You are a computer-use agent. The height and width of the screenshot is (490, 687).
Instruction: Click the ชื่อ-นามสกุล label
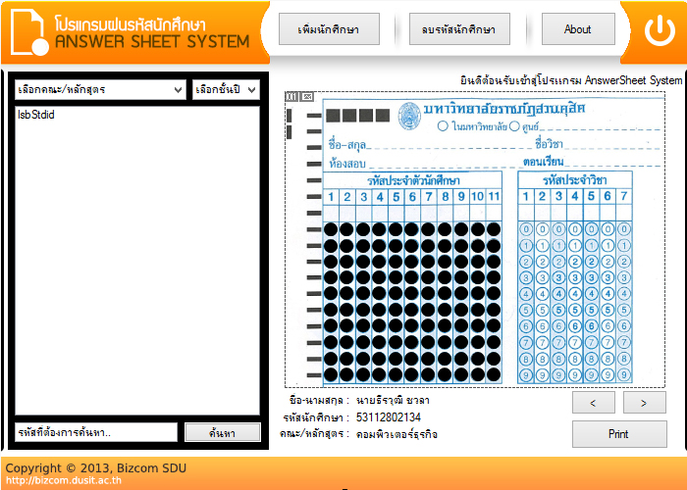coord(319,400)
